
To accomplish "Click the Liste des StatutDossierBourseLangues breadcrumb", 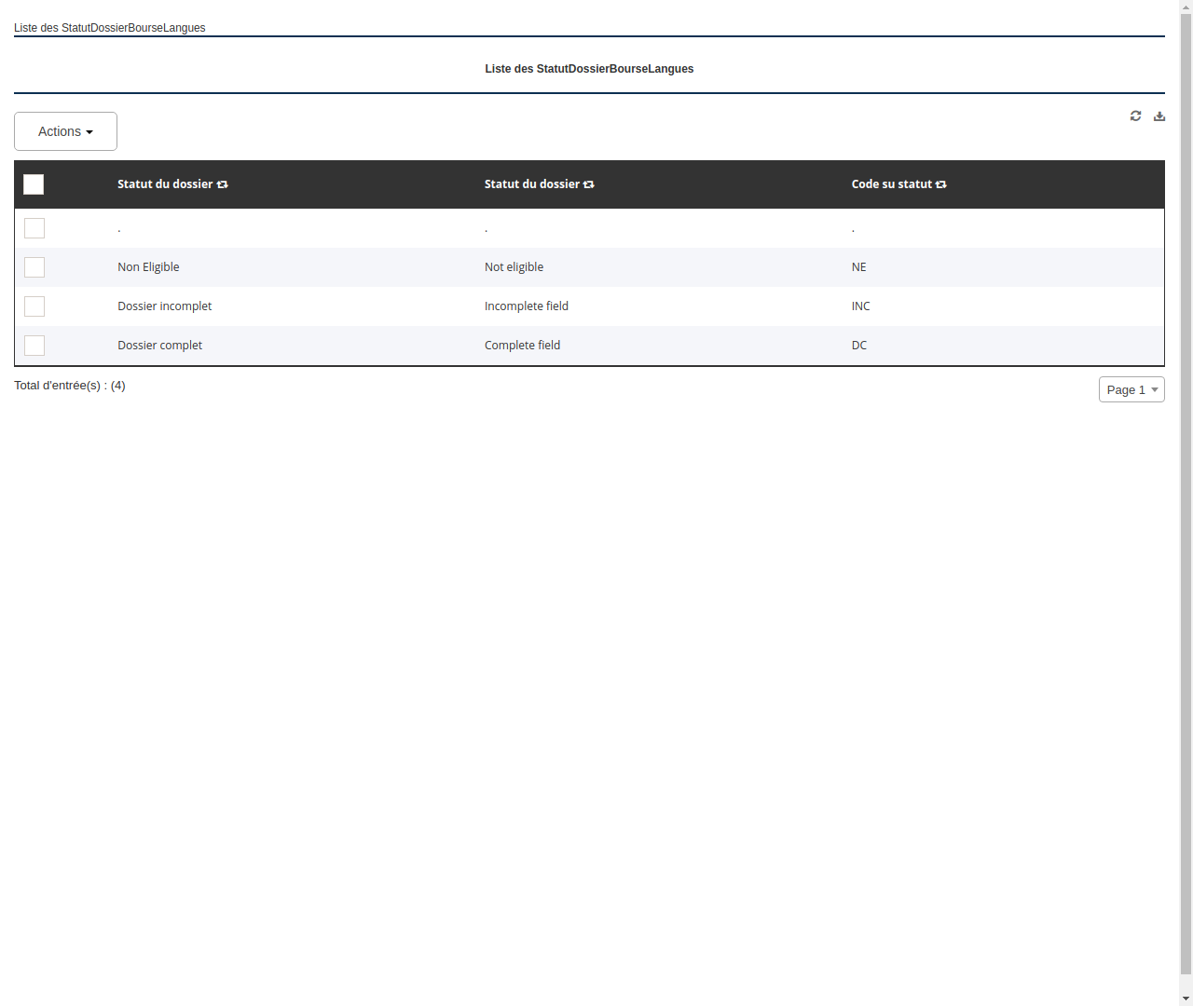I will click(x=109, y=28).
